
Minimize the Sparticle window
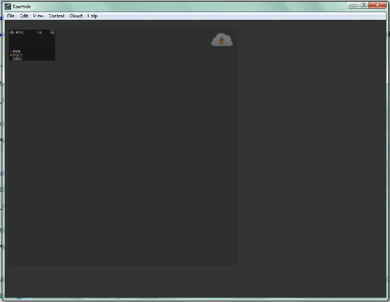(354, 5)
